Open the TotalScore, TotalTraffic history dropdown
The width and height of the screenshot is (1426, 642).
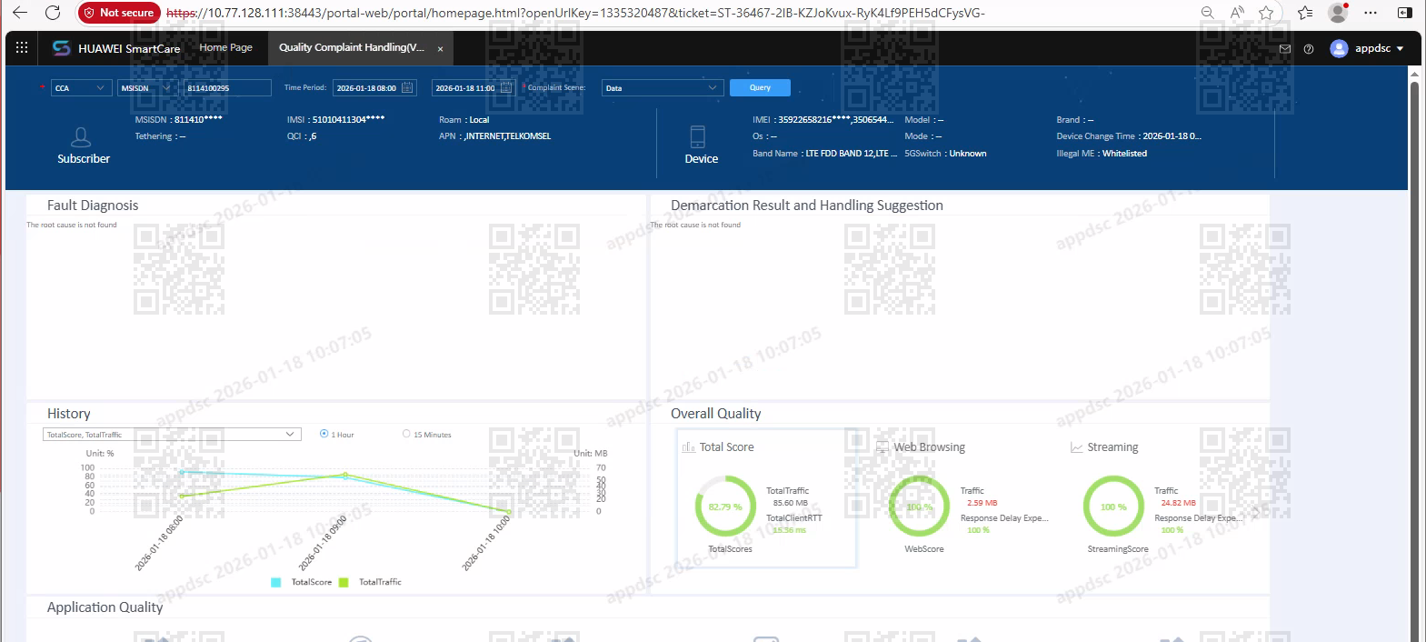point(172,435)
